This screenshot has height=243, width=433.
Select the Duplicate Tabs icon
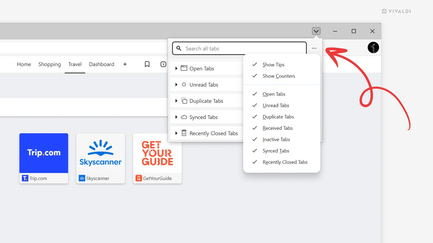184,101
